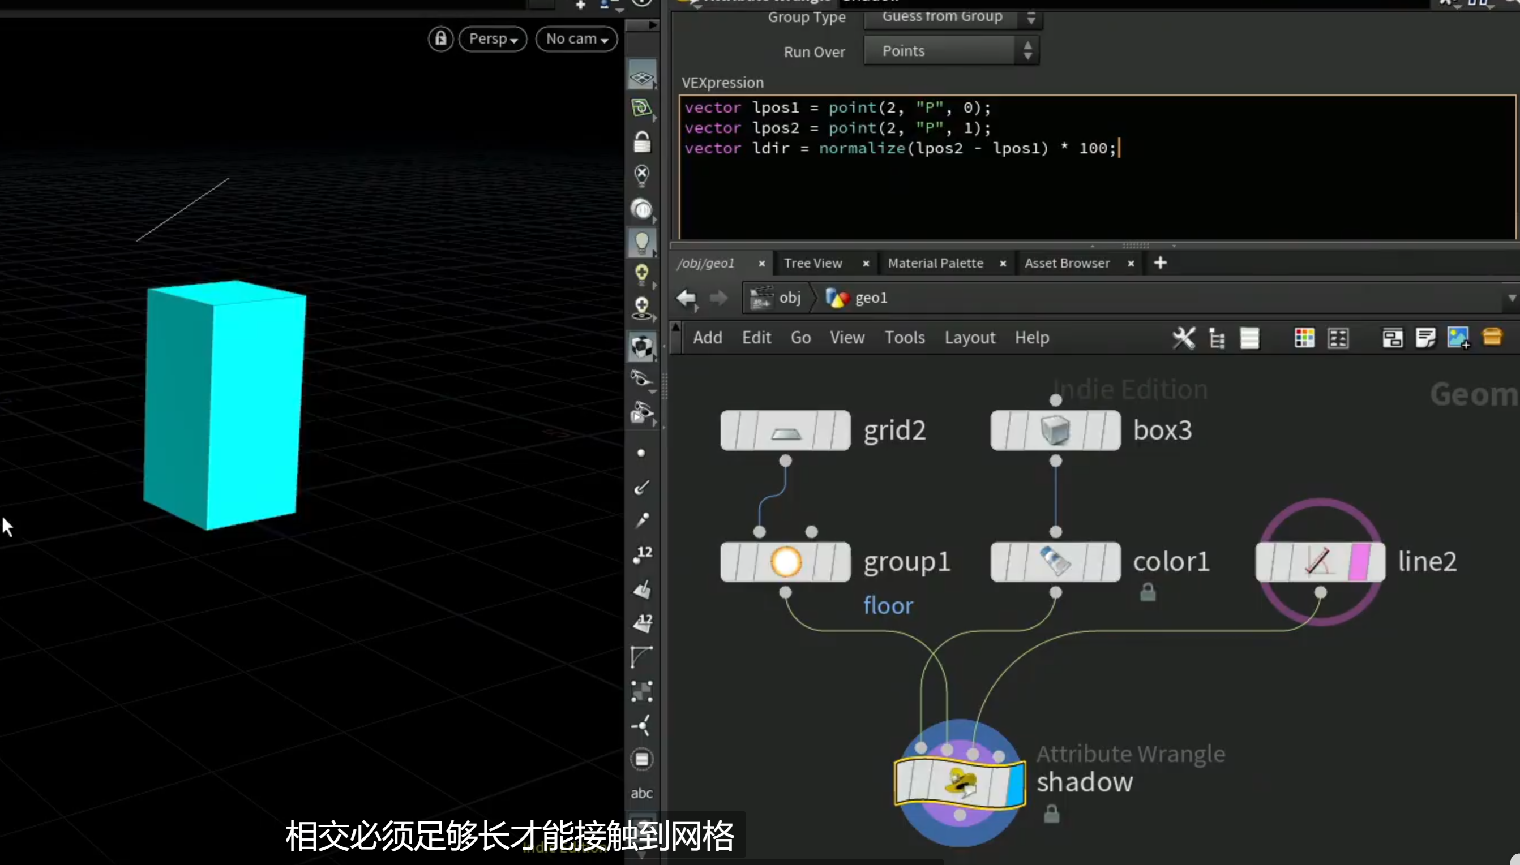Switch to the Material Palette tab
The image size is (1520, 865).
click(935, 263)
